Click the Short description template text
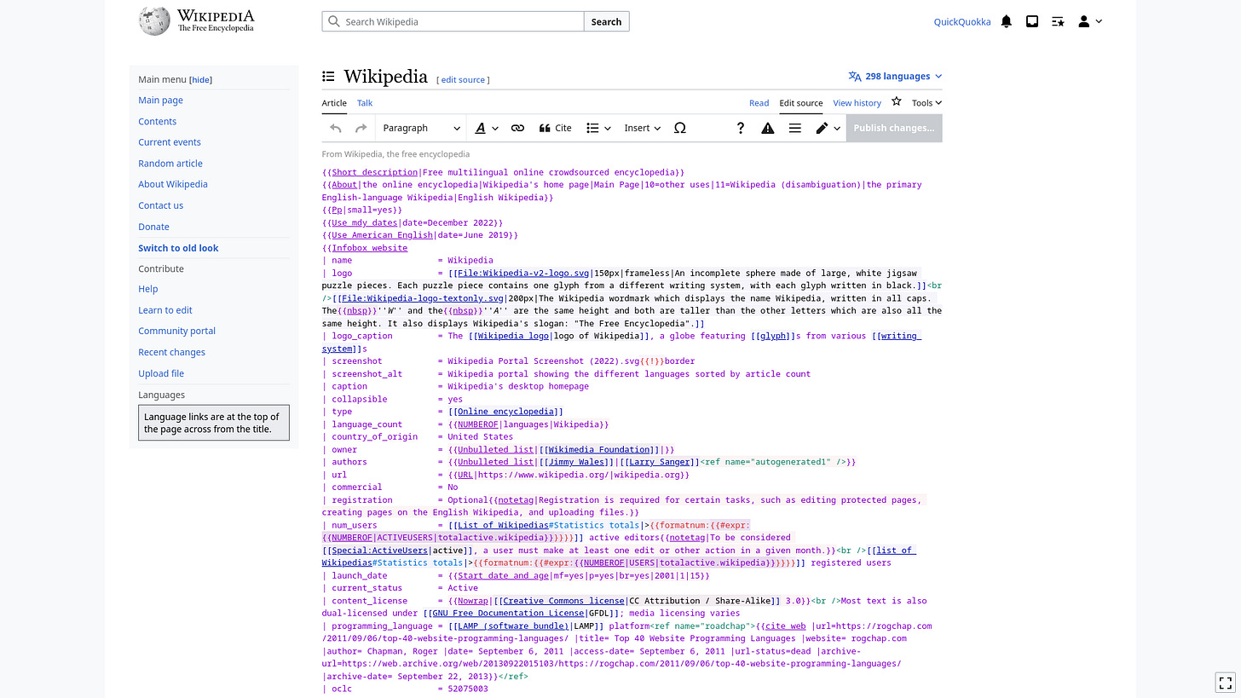1241x698 pixels. pyautogui.click(x=375, y=172)
